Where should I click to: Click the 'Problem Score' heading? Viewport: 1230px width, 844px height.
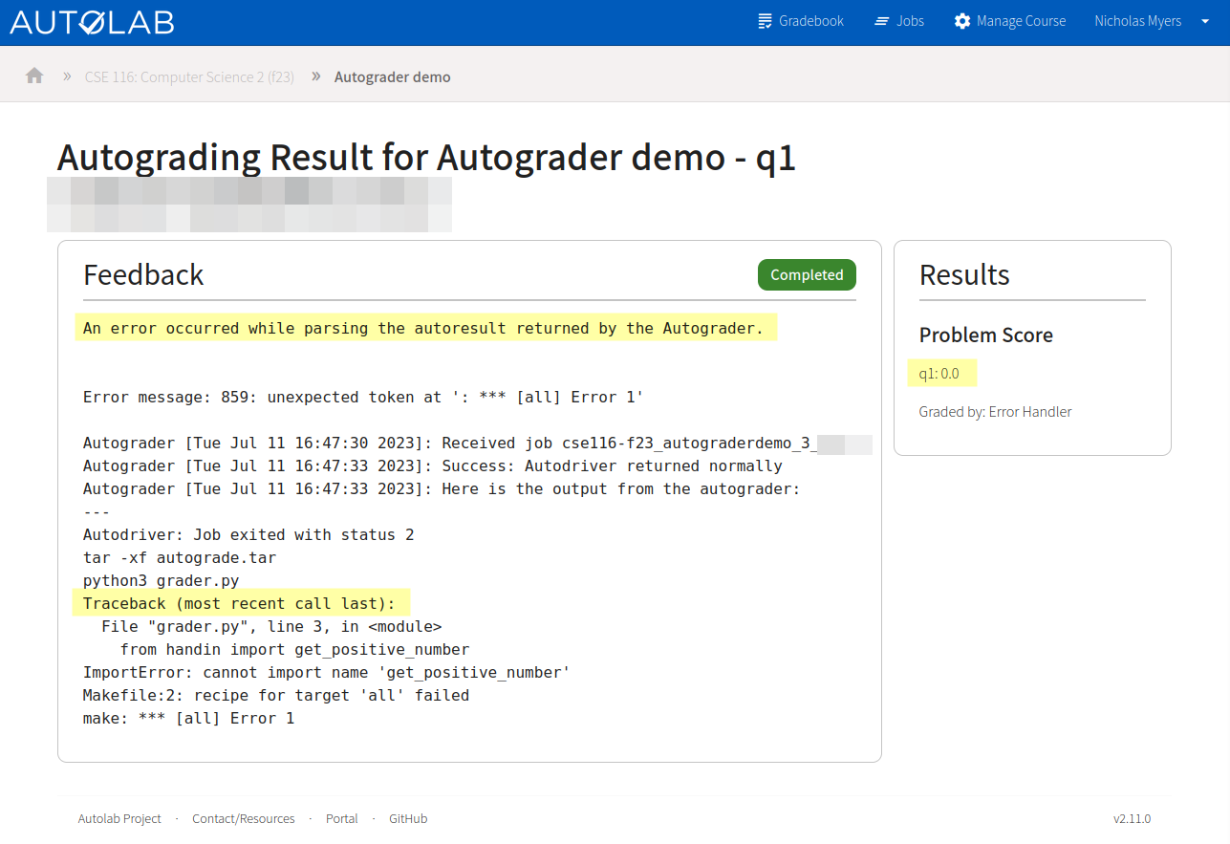coord(986,335)
